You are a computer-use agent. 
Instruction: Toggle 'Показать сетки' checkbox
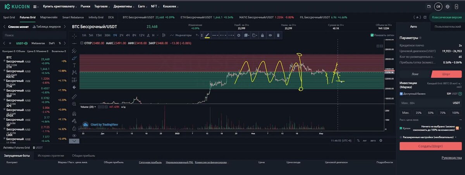point(372,35)
